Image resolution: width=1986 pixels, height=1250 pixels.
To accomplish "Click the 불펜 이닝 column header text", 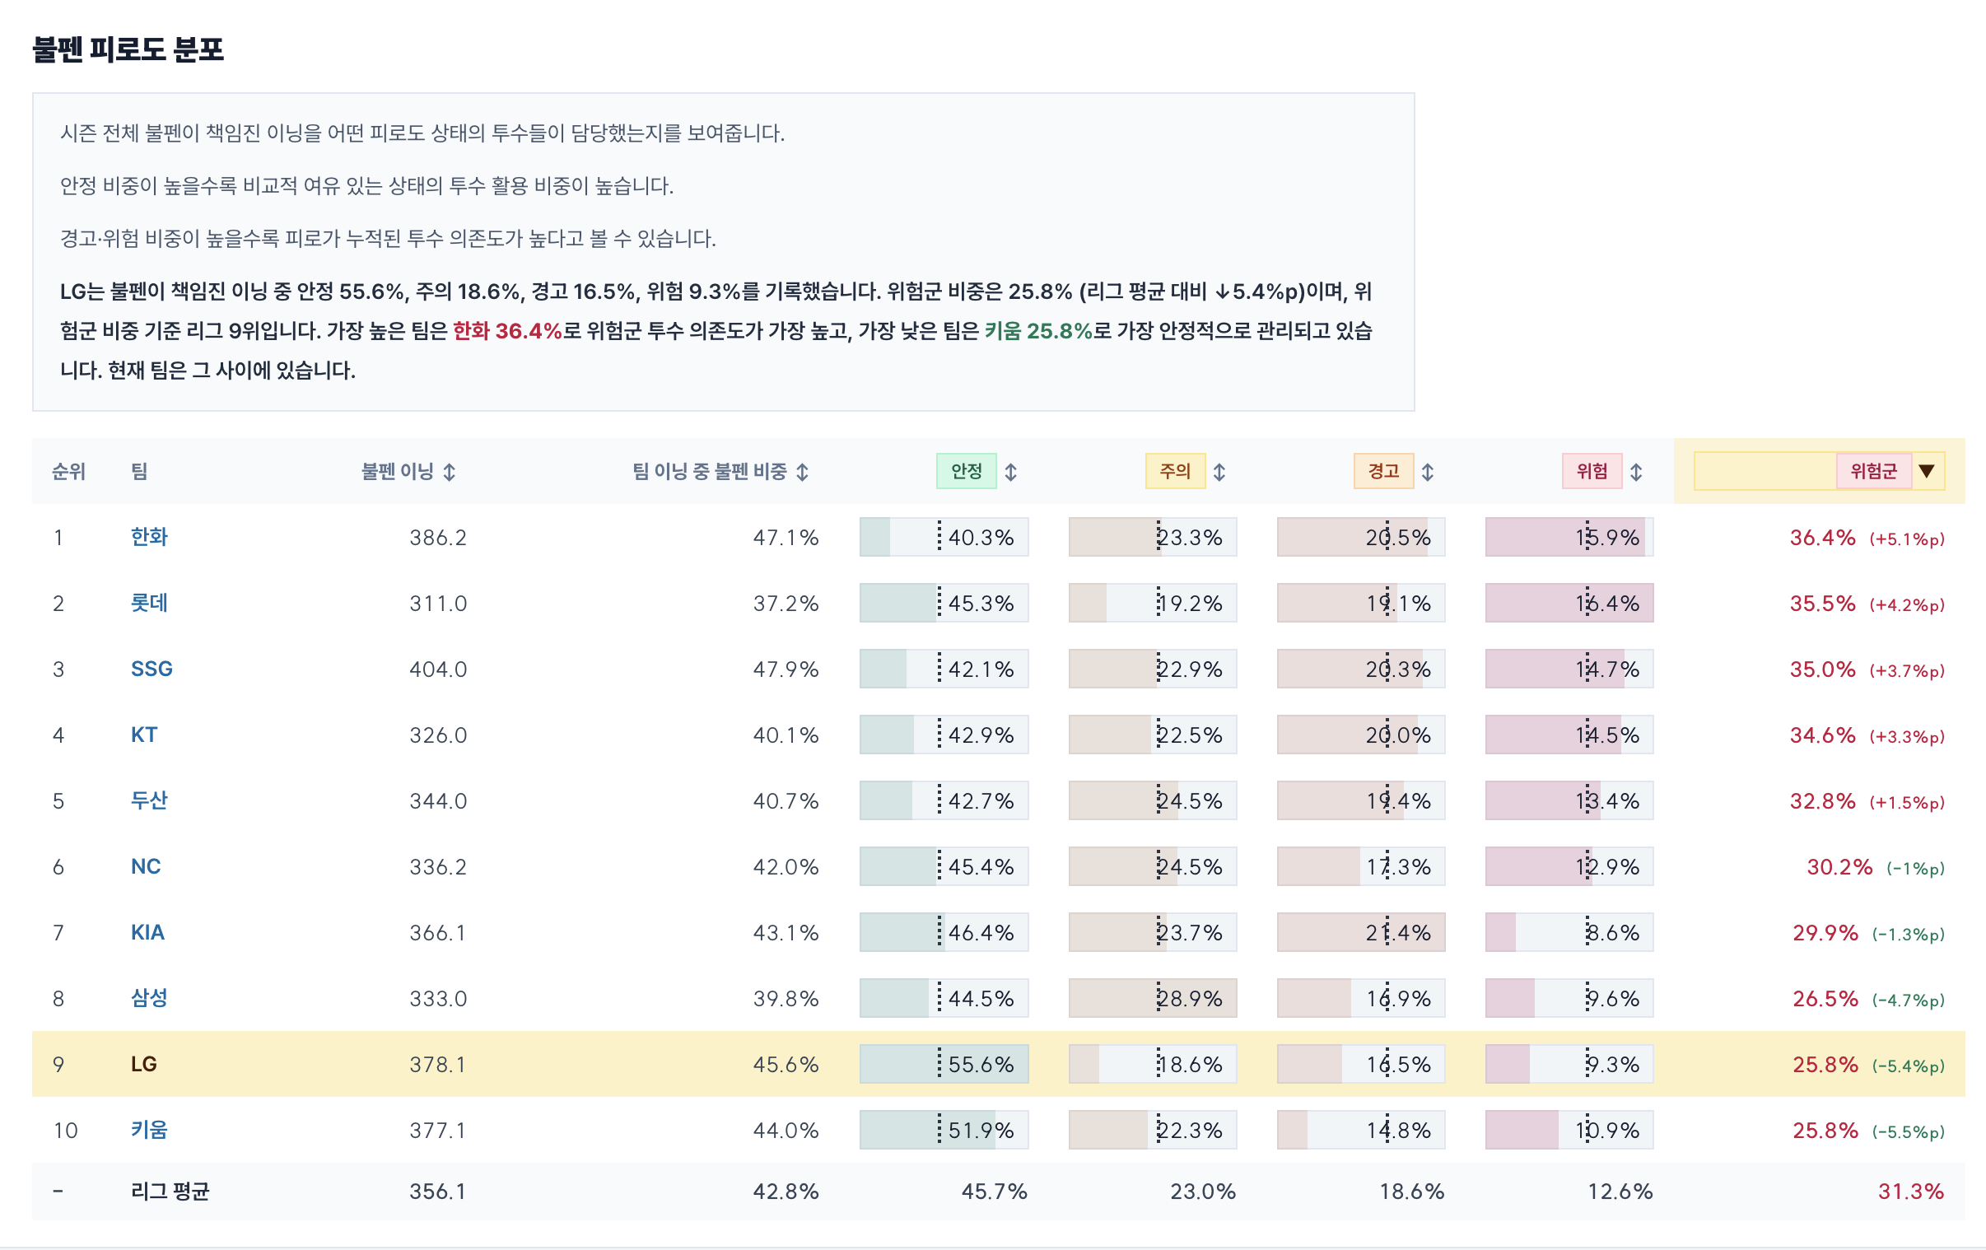I will pos(398,471).
